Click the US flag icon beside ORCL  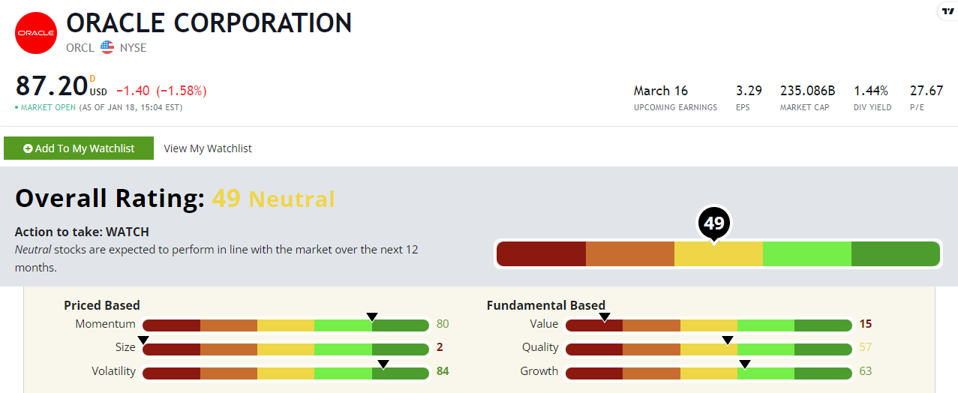click(107, 47)
